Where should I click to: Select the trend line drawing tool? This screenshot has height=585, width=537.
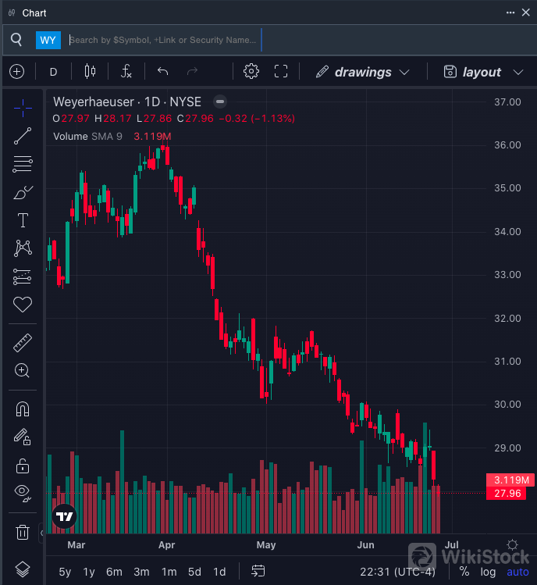point(23,136)
